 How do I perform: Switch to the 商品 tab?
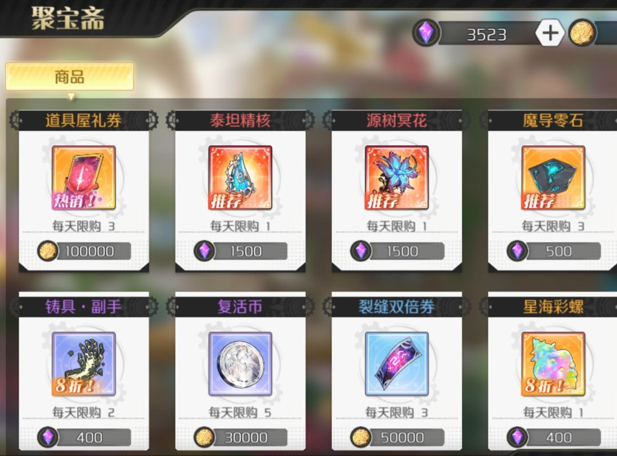point(70,77)
